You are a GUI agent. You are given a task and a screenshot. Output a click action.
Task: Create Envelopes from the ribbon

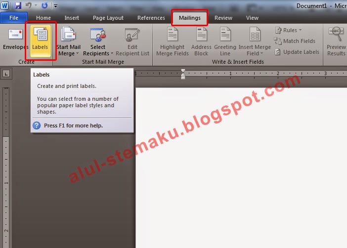coord(15,39)
